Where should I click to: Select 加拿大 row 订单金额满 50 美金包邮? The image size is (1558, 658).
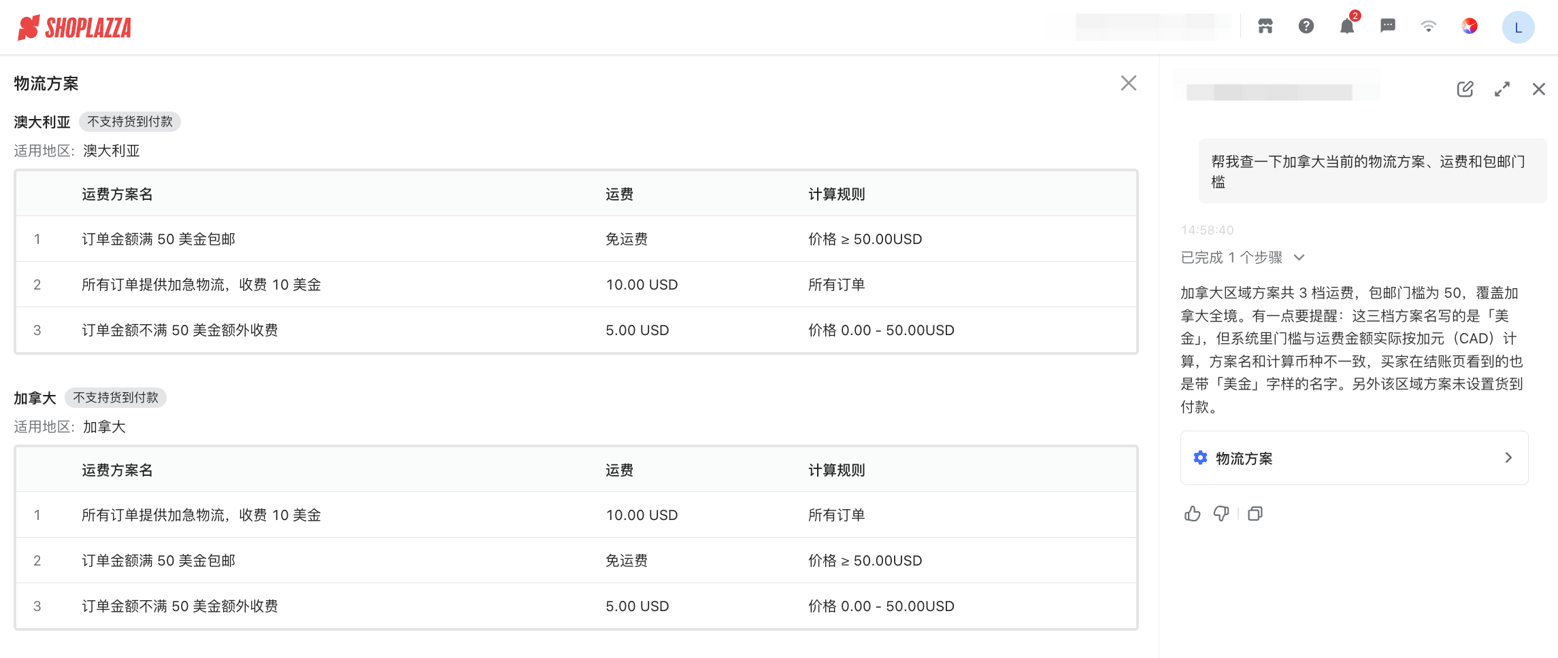[x=576, y=561]
